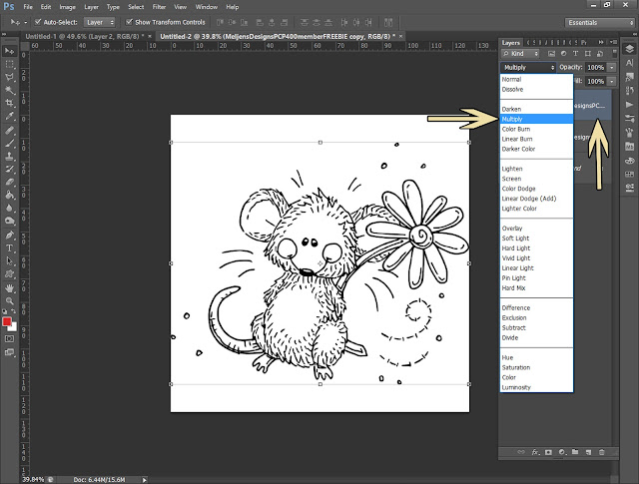Choose Multiply from the blend mode list

point(512,118)
